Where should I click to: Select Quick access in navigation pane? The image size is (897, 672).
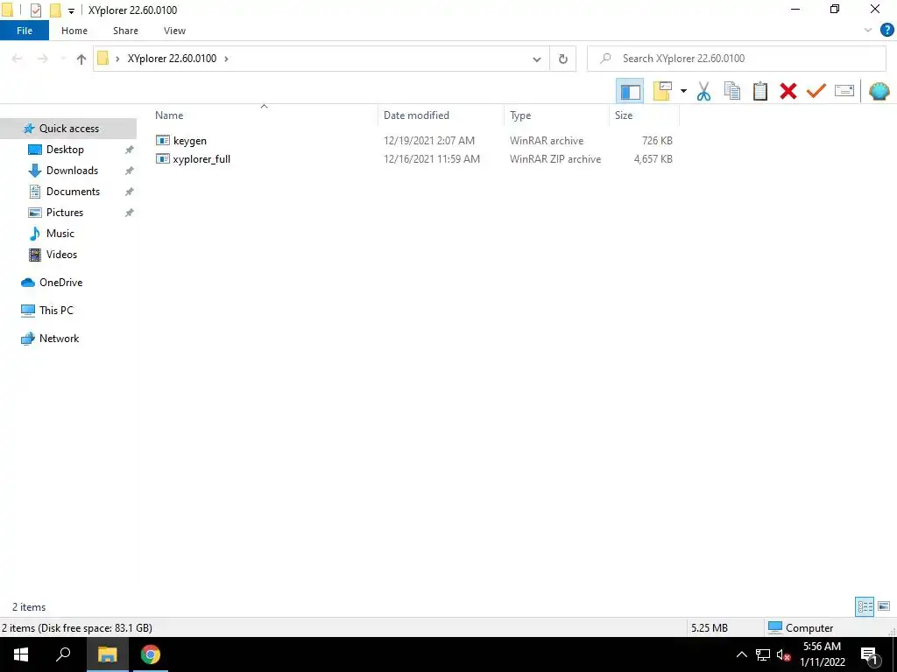pyautogui.click(x=68, y=128)
